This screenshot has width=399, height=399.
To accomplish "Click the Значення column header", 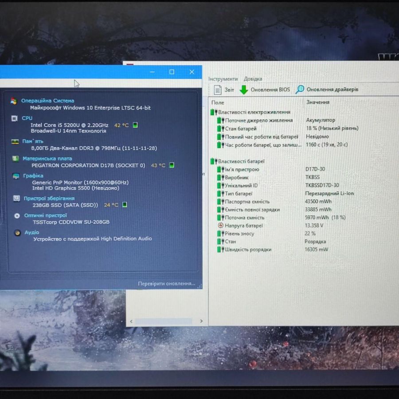I will pos(317,102).
